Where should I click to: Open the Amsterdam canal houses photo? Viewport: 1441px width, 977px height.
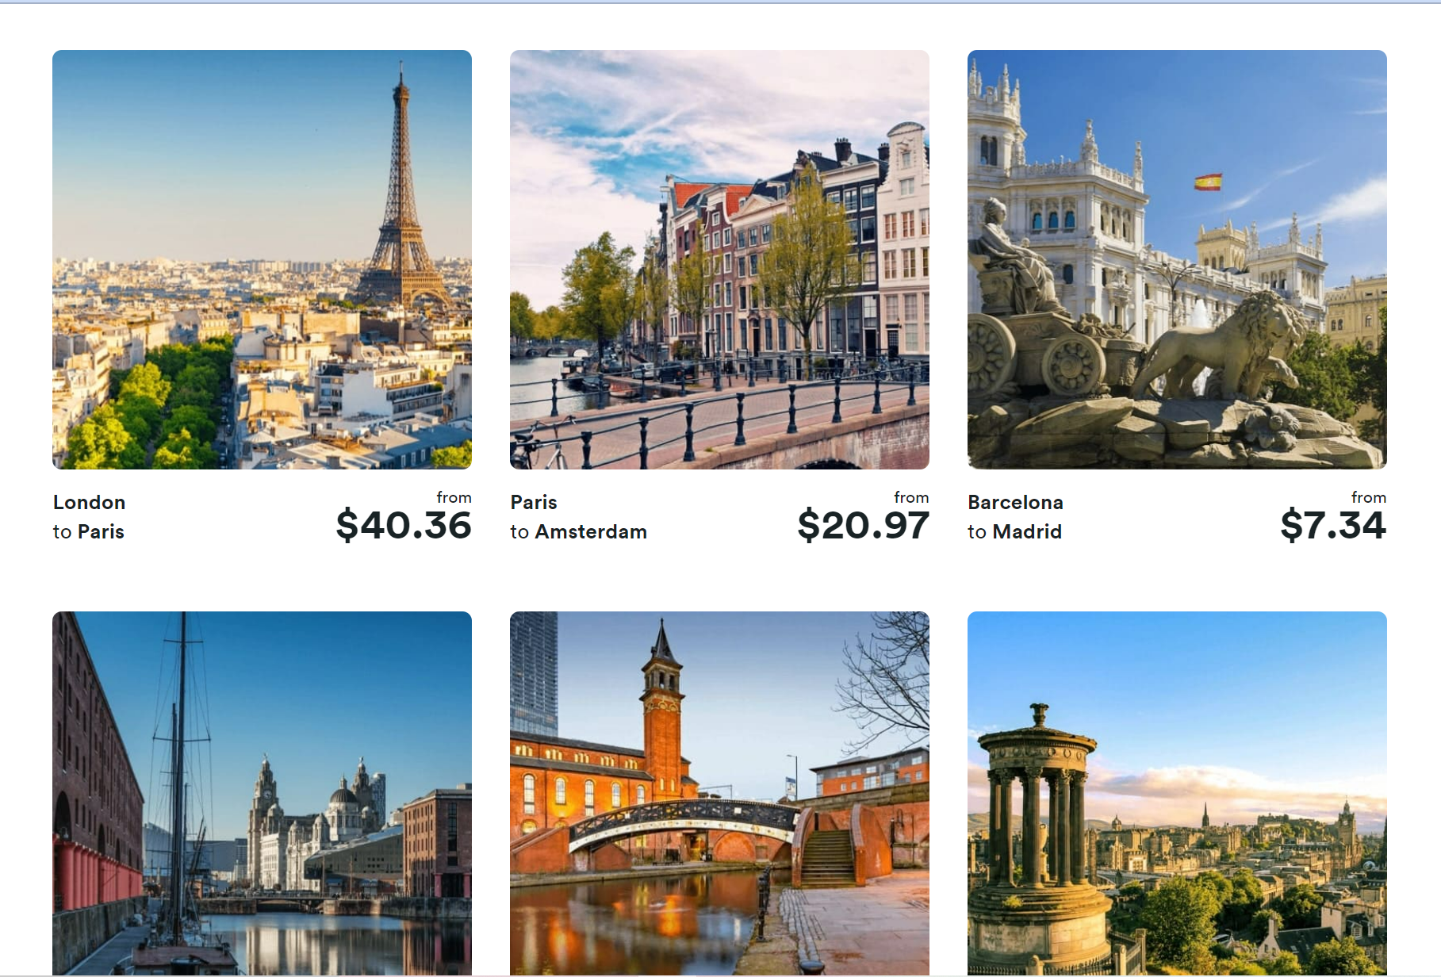click(719, 259)
